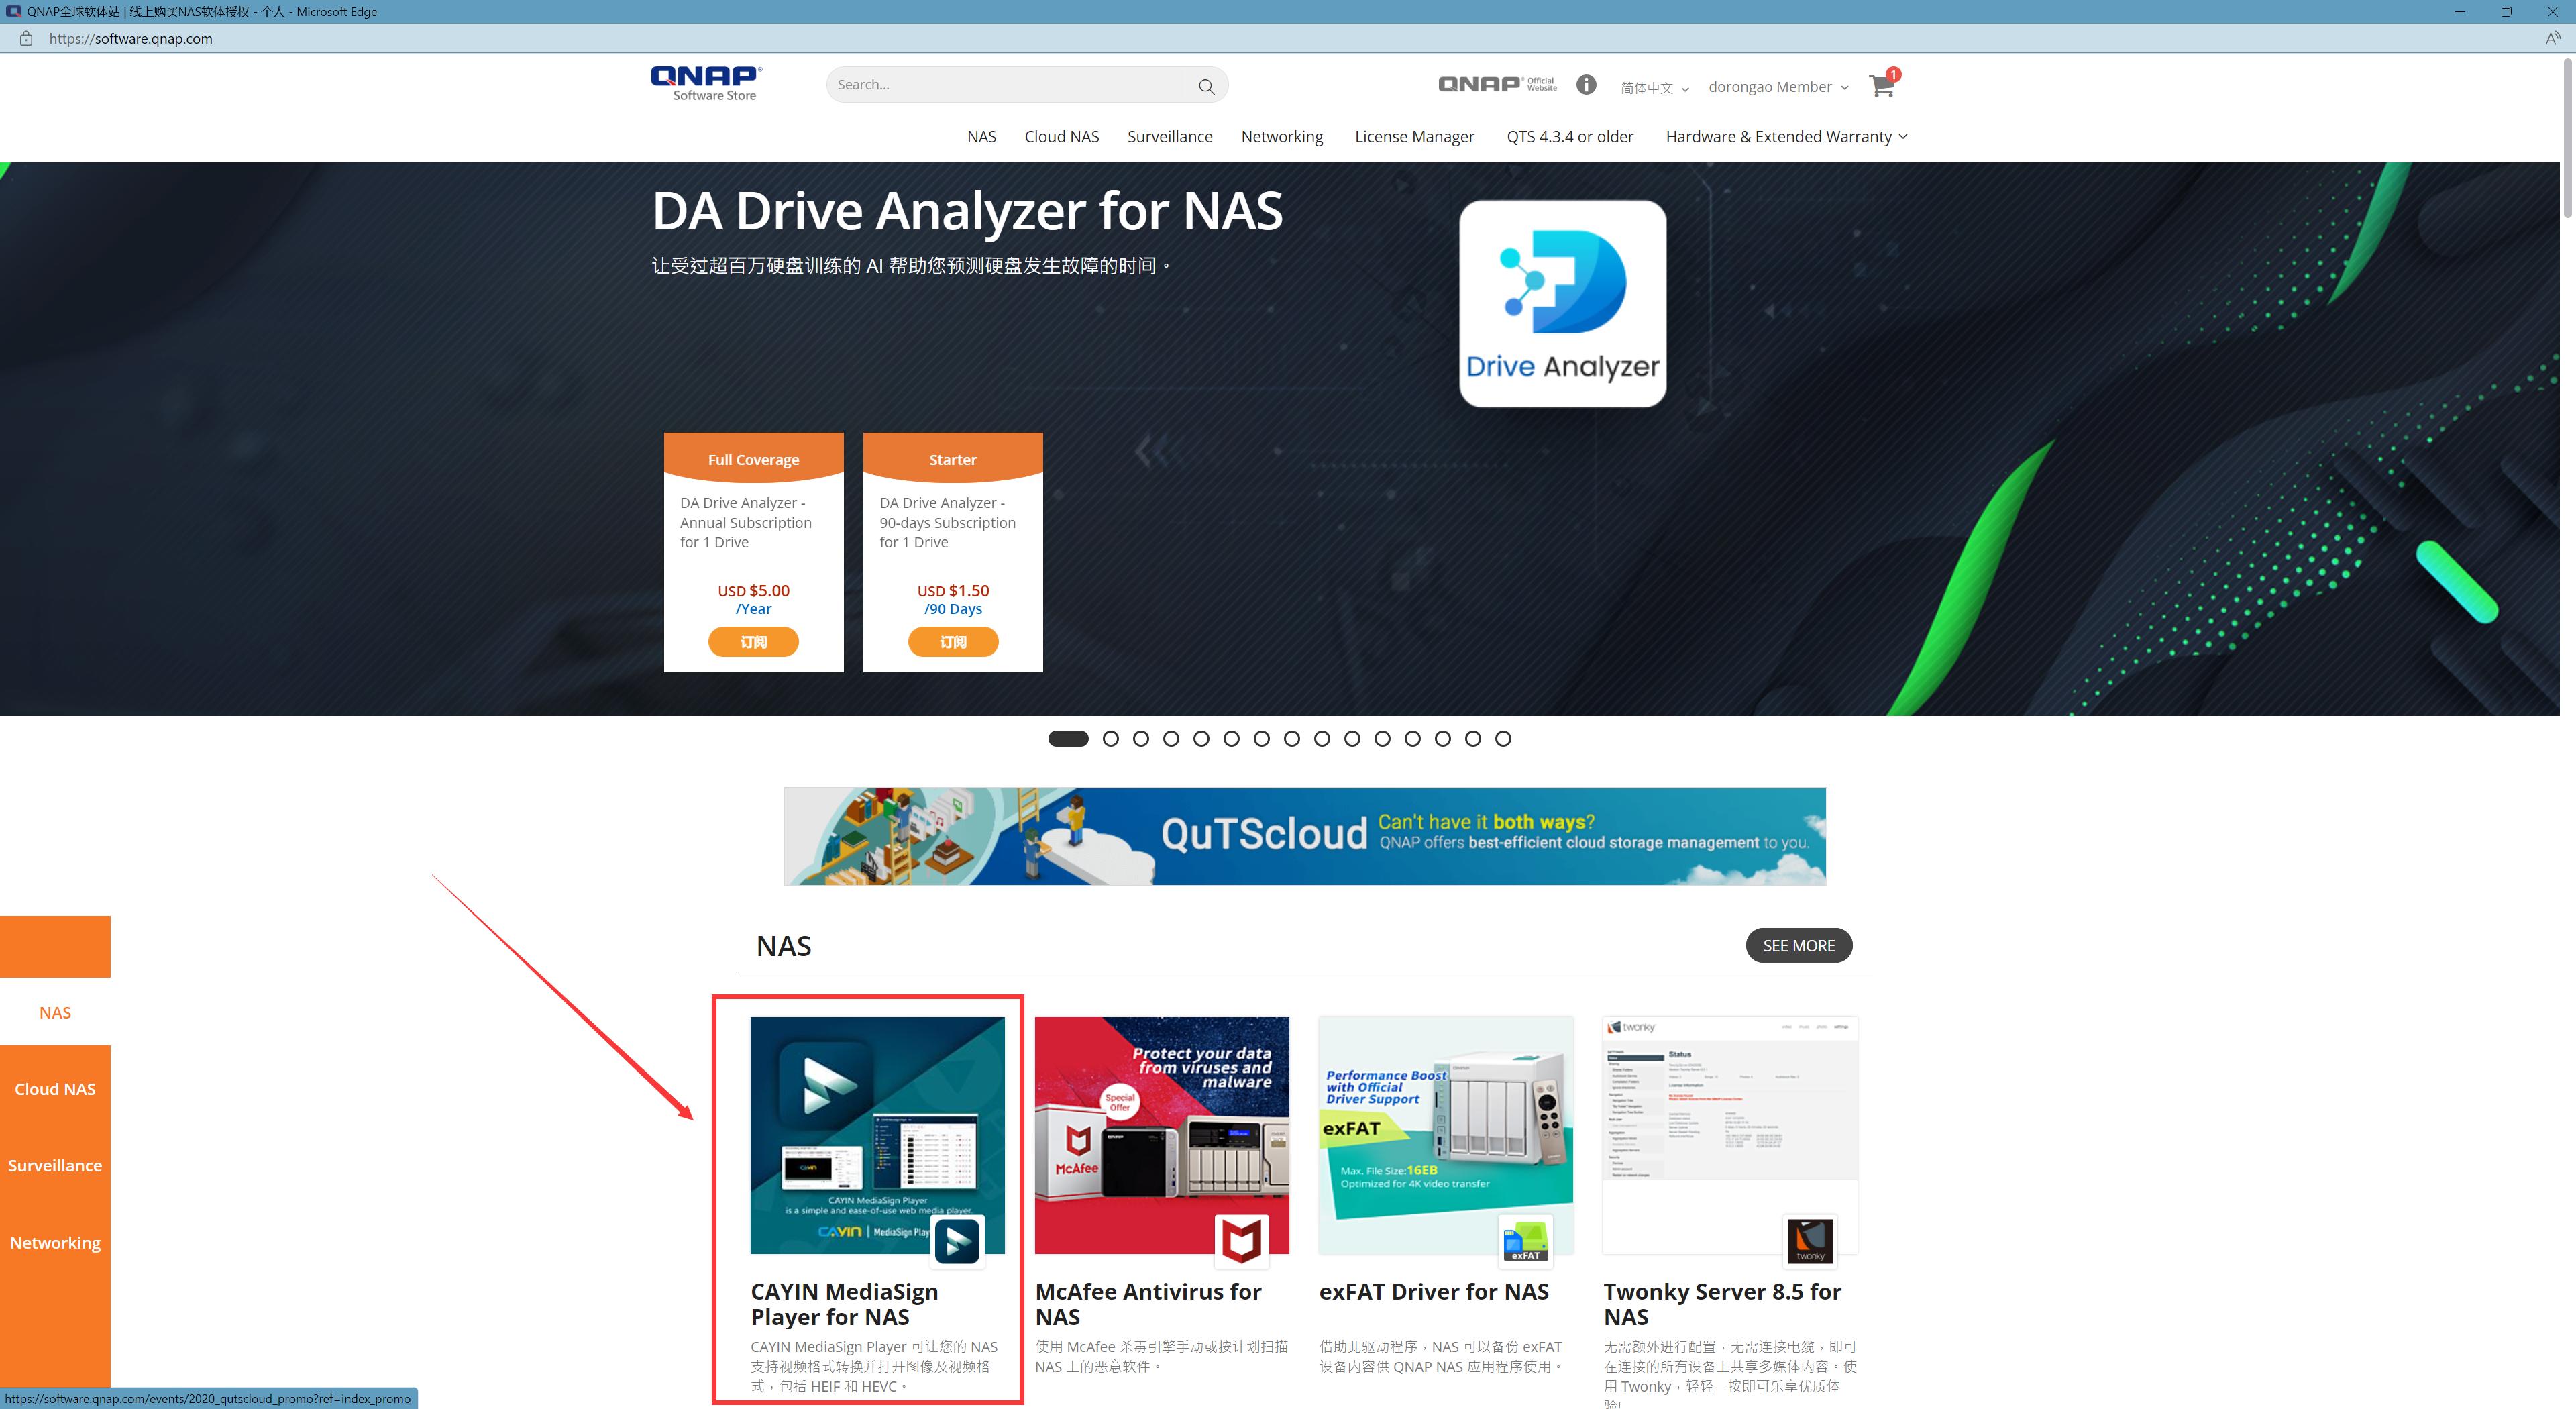Viewport: 2576px width, 1409px height.
Task: Open the QNAP Official Website logo link
Action: pyautogui.click(x=1496, y=84)
